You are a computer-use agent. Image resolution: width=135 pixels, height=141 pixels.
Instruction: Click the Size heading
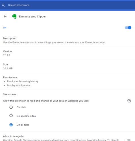tap(5, 65)
